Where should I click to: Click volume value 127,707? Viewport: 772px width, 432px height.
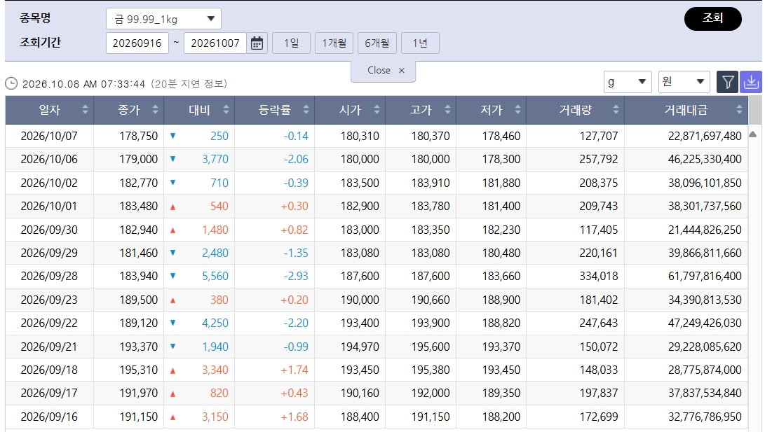pyautogui.click(x=599, y=136)
